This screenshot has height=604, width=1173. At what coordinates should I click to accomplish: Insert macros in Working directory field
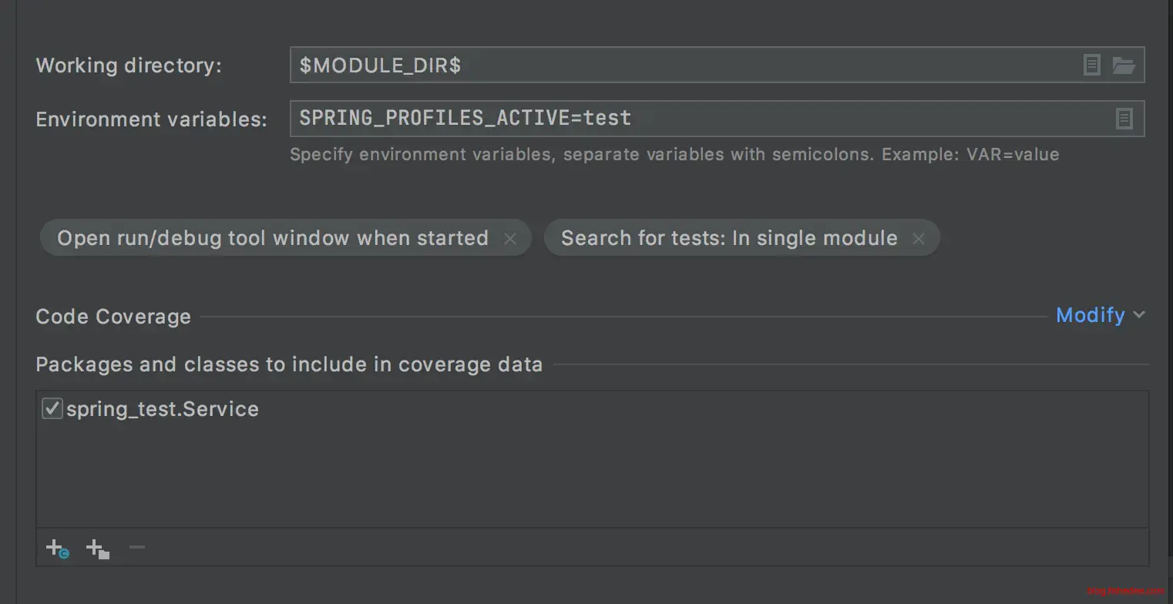coord(1091,65)
